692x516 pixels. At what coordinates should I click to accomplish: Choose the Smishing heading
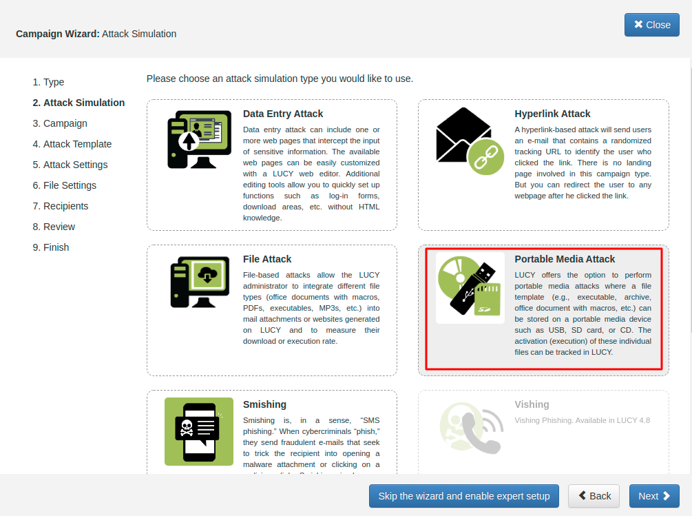coord(264,405)
